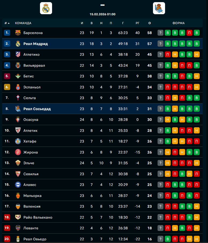Click Barcelona's club logo in the table

[18, 33]
